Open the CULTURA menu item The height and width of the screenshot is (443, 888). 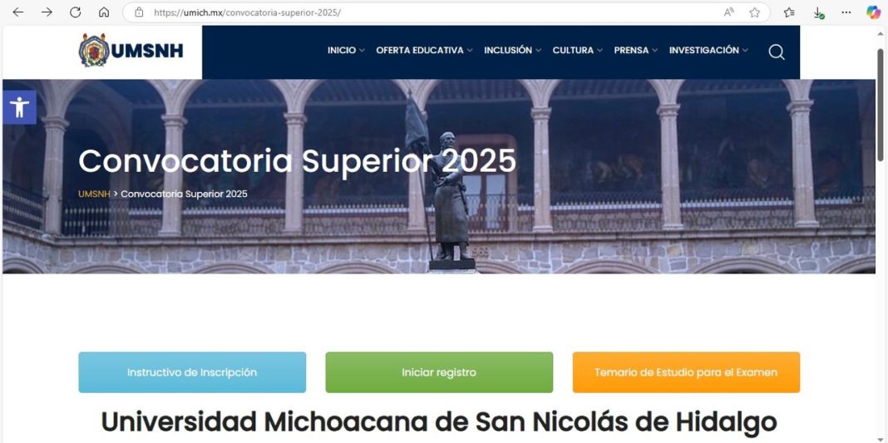pyautogui.click(x=577, y=50)
